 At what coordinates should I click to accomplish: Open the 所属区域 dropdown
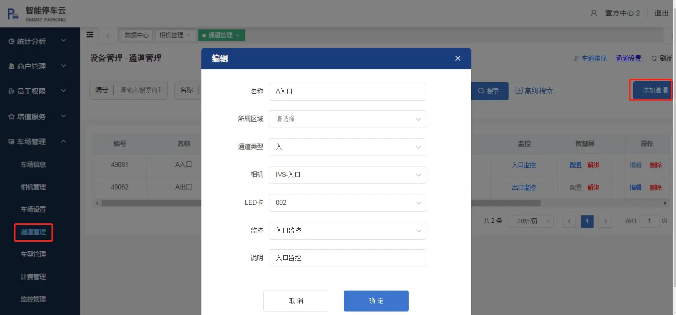(347, 119)
